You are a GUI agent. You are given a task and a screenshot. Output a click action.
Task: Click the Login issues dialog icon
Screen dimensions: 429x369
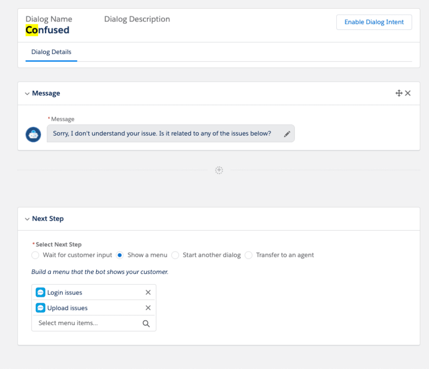[40, 292]
